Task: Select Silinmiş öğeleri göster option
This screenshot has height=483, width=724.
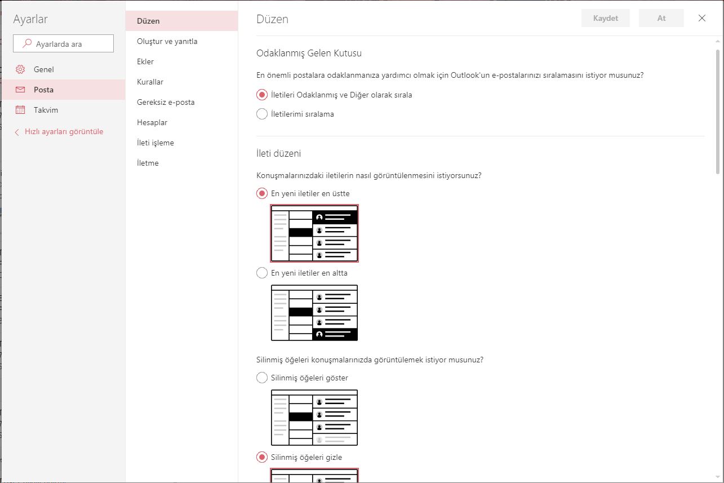Action: point(261,378)
